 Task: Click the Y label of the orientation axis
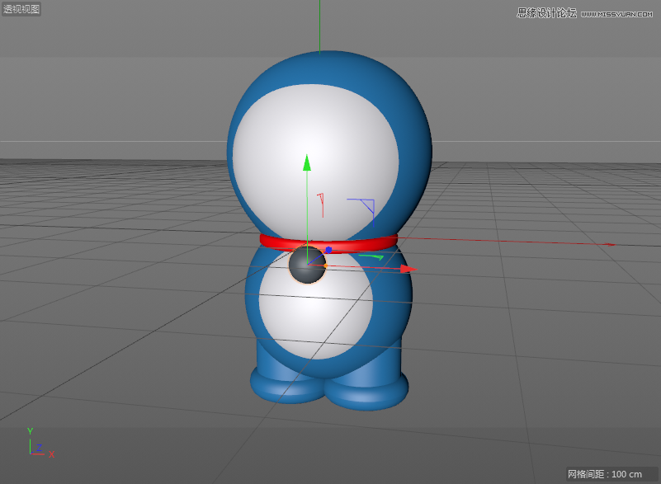point(31,430)
